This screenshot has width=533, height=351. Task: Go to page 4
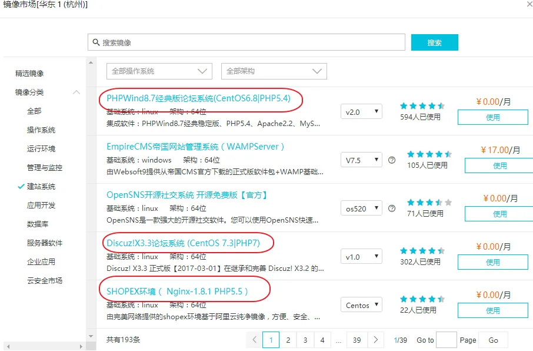point(322,340)
